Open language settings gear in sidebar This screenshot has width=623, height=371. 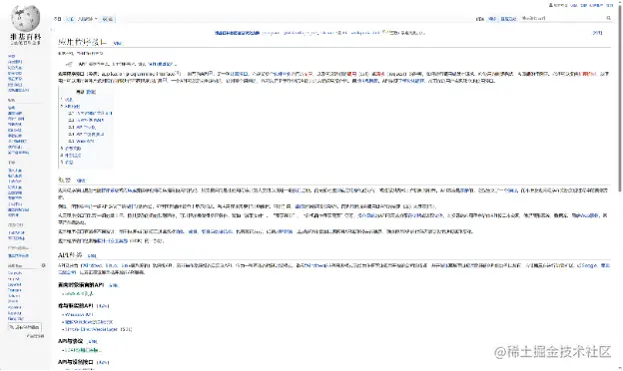tap(43, 265)
